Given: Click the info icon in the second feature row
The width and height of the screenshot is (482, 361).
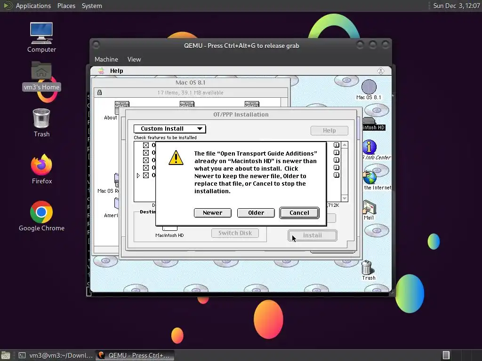Looking at the screenshot, I should point(336,153).
